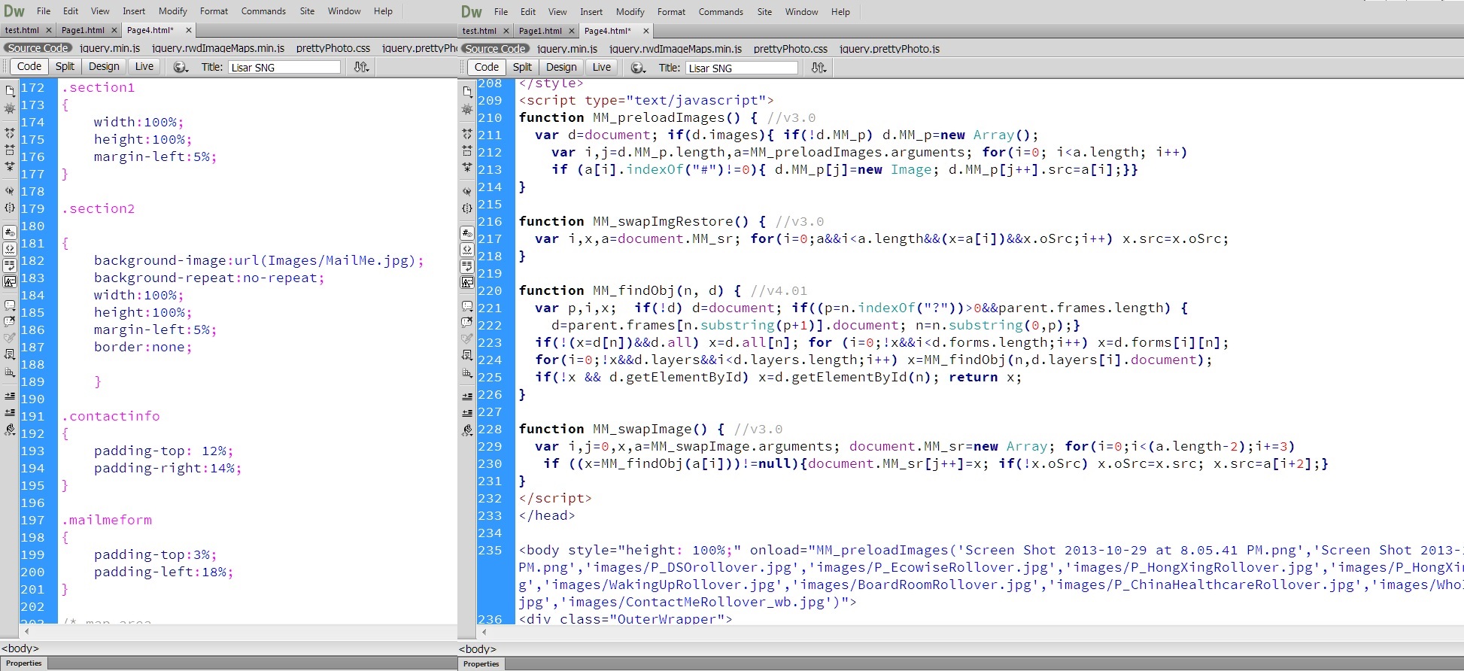Toggle Line Numbers in left window coding toolbar
The height and width of the screenshot is (671, 1464).
[10, 232]
